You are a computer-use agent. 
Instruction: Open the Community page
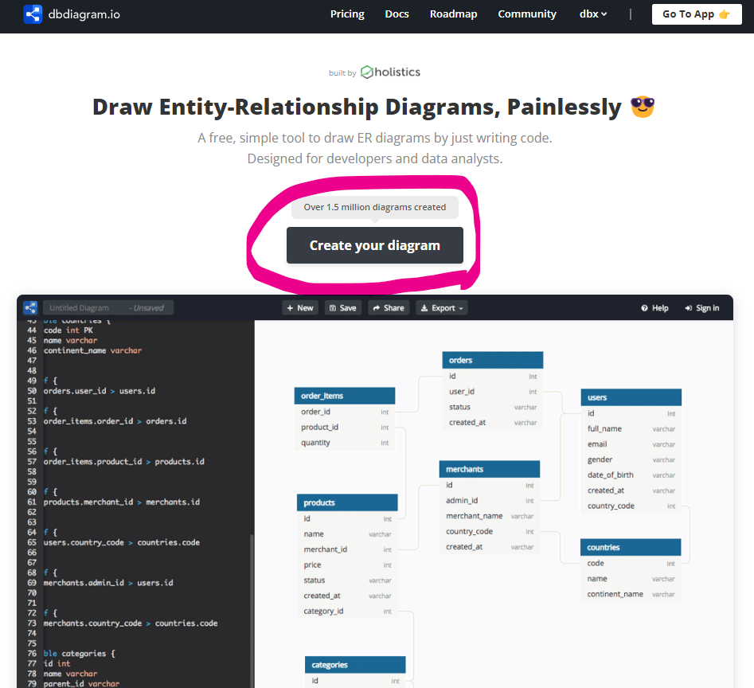527,14
